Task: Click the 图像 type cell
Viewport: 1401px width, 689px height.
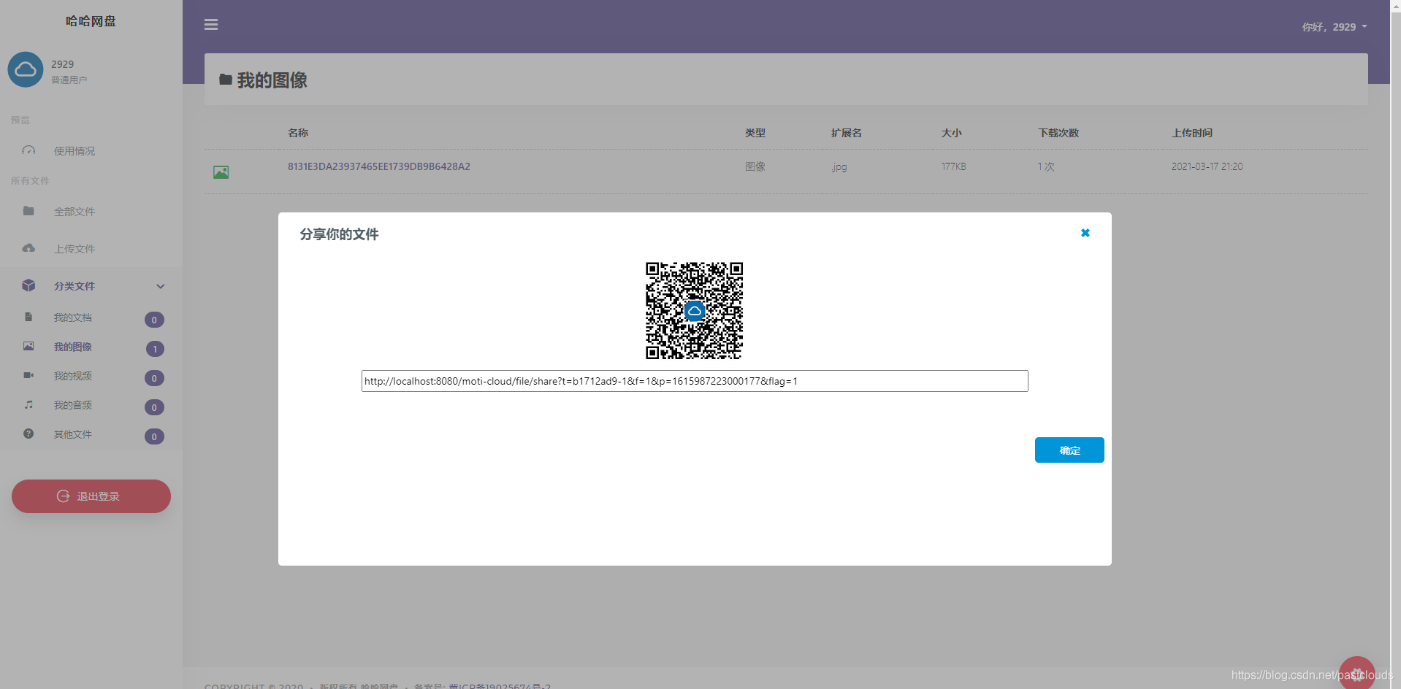Action: pyautogui.click(x=755, y=166)
